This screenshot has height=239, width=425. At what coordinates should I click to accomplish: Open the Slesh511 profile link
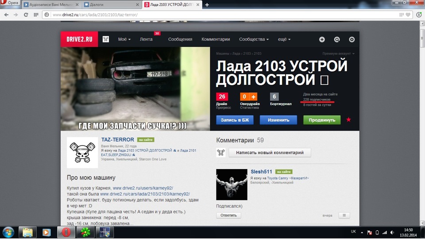coord(261,172)
